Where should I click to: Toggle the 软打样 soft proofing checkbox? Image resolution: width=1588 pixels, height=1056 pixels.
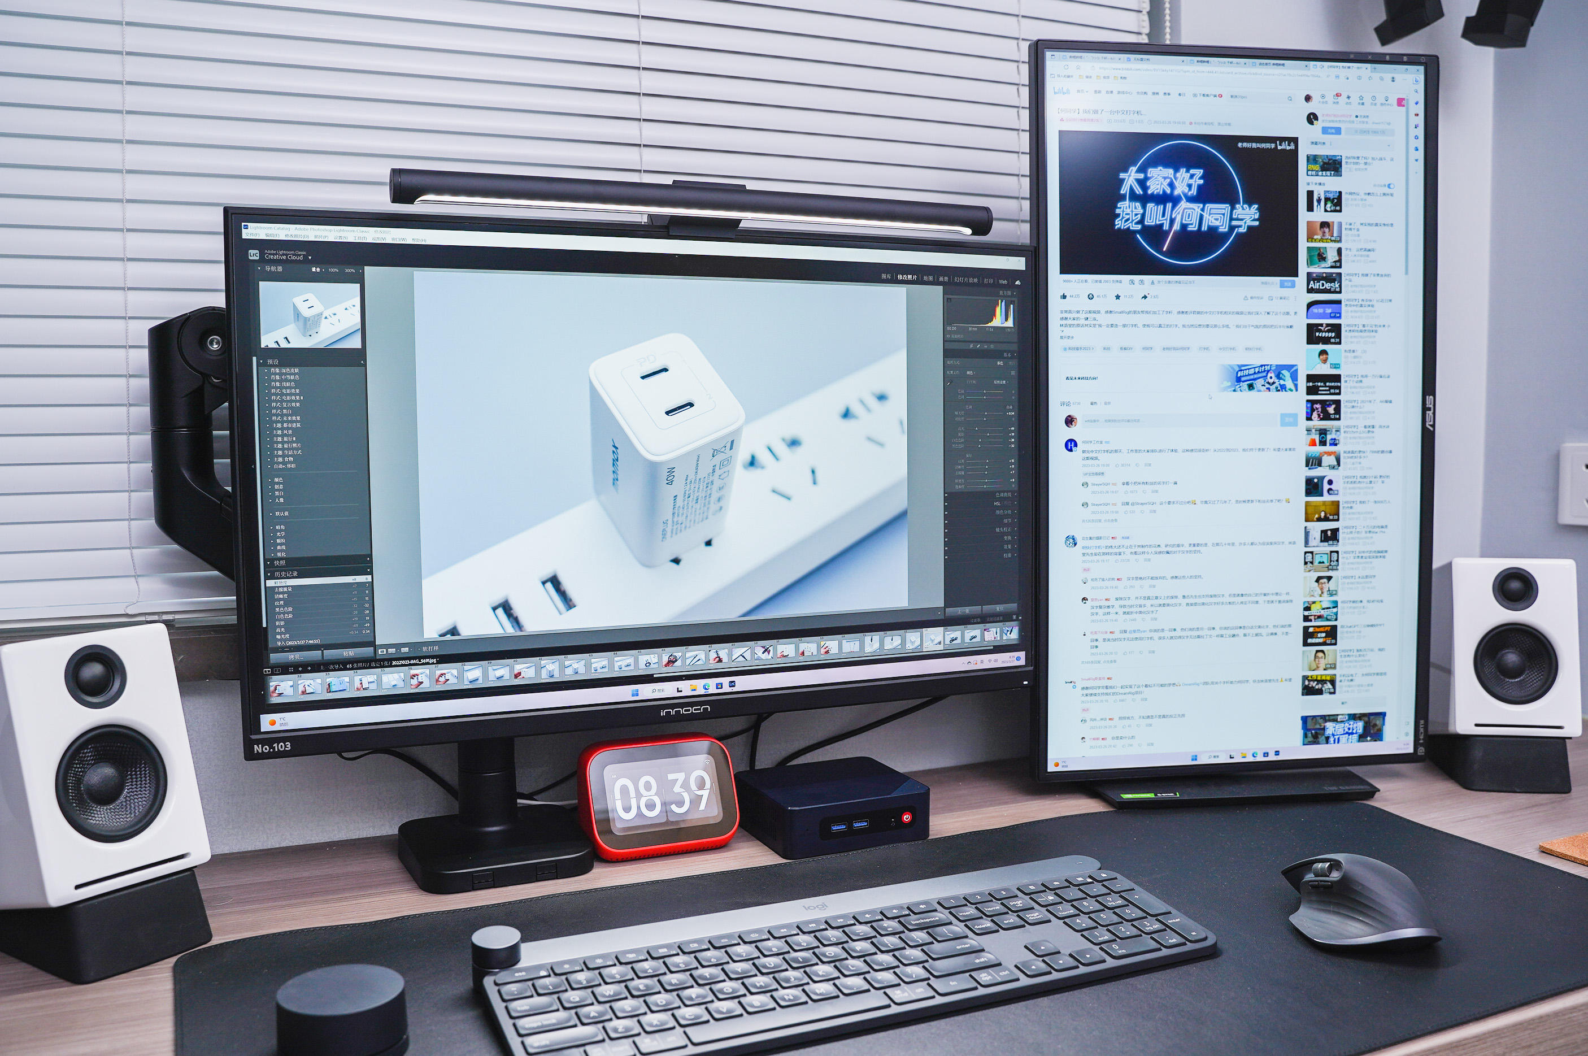point(419,649)
